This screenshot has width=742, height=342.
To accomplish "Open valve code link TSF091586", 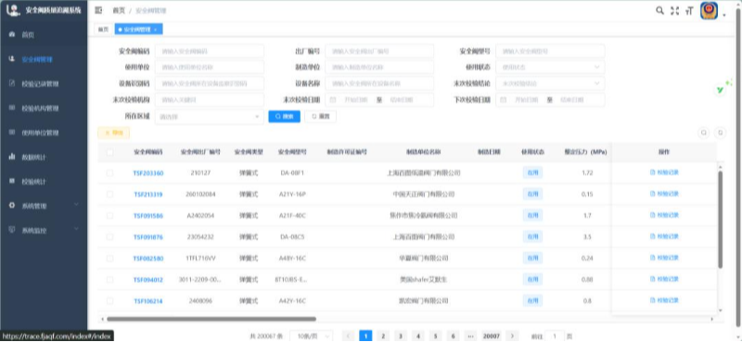I will click(148, 216).
